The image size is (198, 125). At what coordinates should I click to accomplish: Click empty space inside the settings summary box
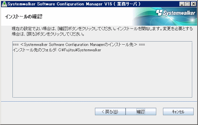[102, 75]
